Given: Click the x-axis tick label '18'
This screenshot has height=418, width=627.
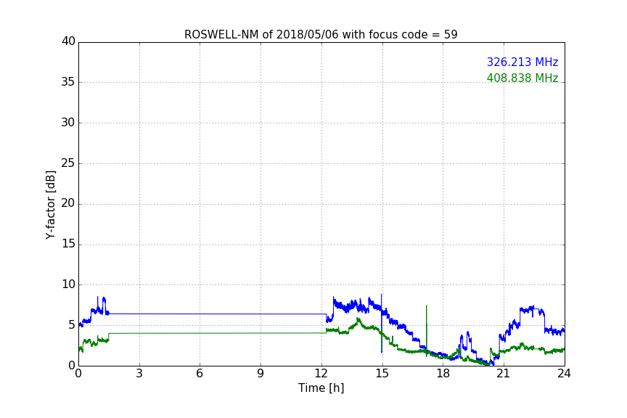Looking at the screenshot, I should (443, 374).
